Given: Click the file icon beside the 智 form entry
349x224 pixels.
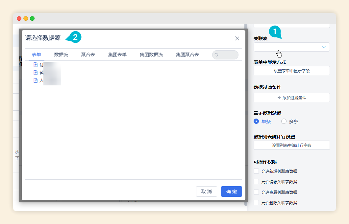Looking at the screenshot, I should point(36,72).
